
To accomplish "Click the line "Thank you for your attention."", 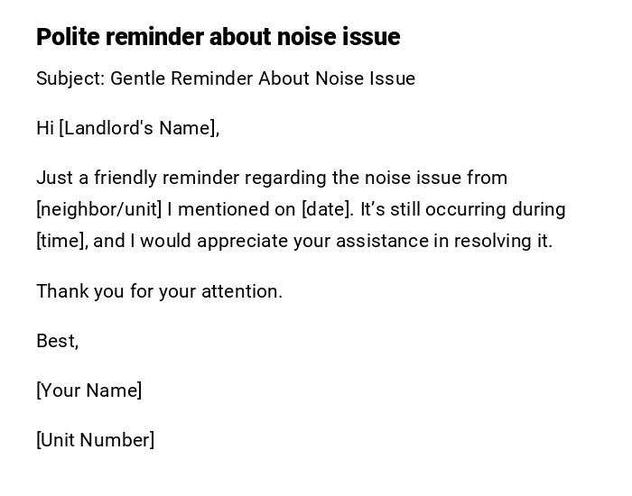I will (x=159, y=291).
